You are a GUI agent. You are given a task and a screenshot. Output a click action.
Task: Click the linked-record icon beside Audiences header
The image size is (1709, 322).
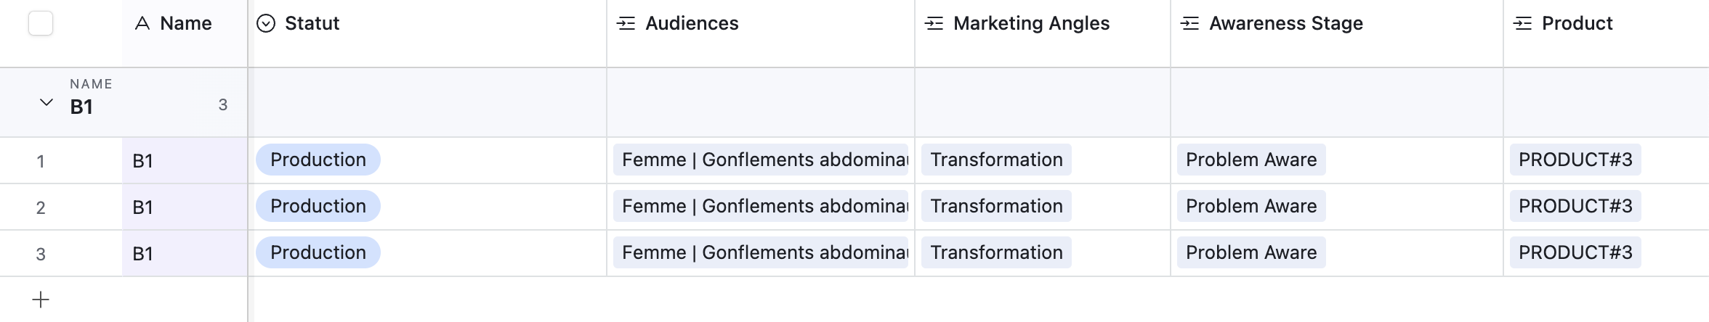[626, 24]
